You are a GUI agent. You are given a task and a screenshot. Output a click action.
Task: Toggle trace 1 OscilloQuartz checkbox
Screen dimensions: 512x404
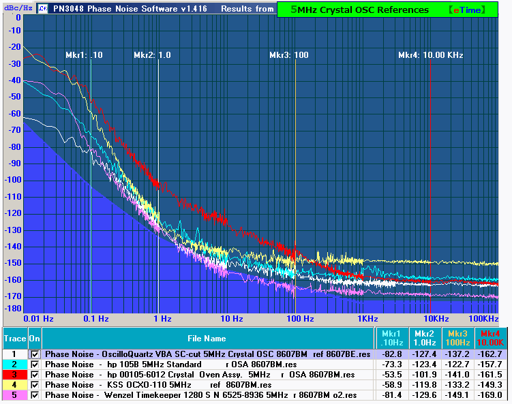(x=35, y=354)
